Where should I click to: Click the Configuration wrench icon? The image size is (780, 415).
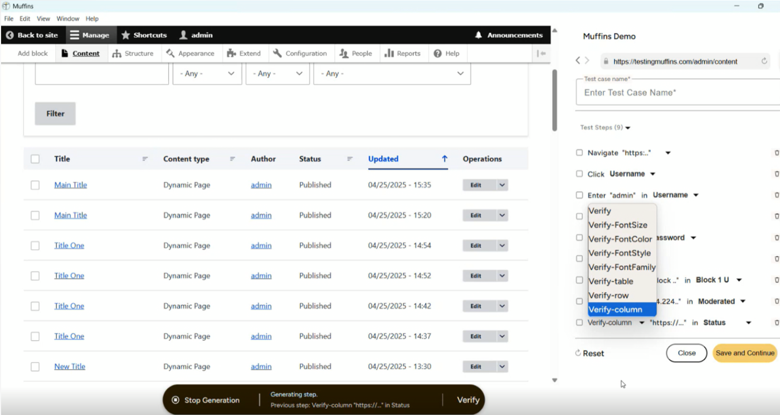[x=277, y=53]
